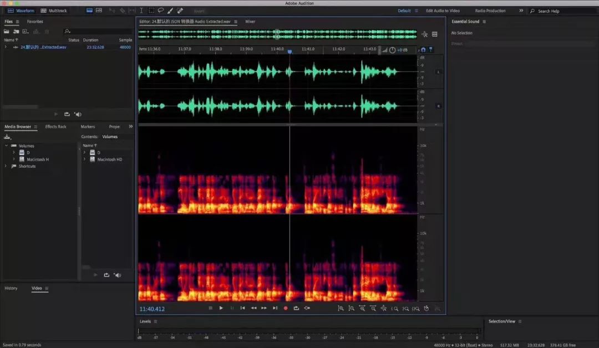Show more workspaces via double chevron
Screen dimensions: 599x348
tap(521, 11)
